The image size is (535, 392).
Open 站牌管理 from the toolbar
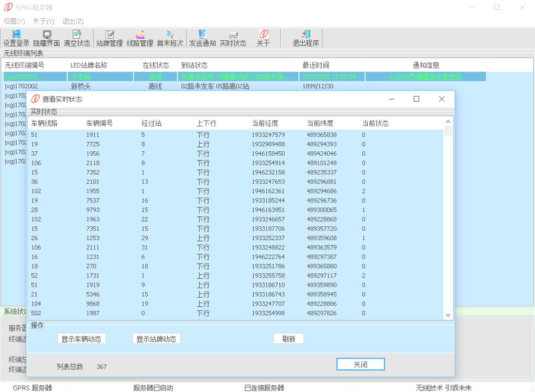tap(109, 38)
